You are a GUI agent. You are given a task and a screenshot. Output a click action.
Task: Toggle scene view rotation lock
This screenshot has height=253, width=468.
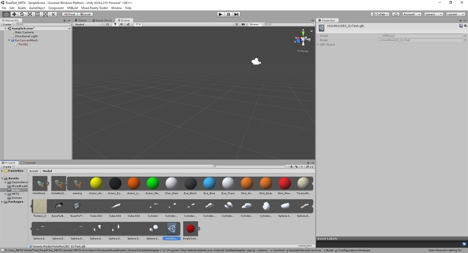(x=312, y=30)
